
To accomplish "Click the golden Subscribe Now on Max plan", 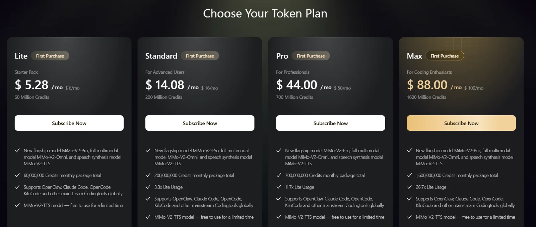I will 461,123.
